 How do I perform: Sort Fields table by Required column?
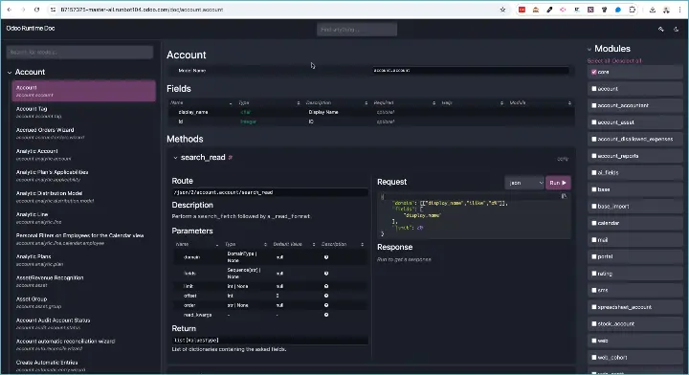pyautogui.click(x=404, y=102)
